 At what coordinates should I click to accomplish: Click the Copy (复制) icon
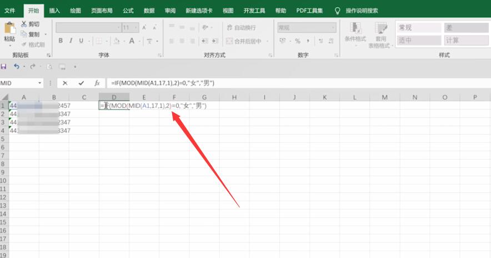[24, 34]
